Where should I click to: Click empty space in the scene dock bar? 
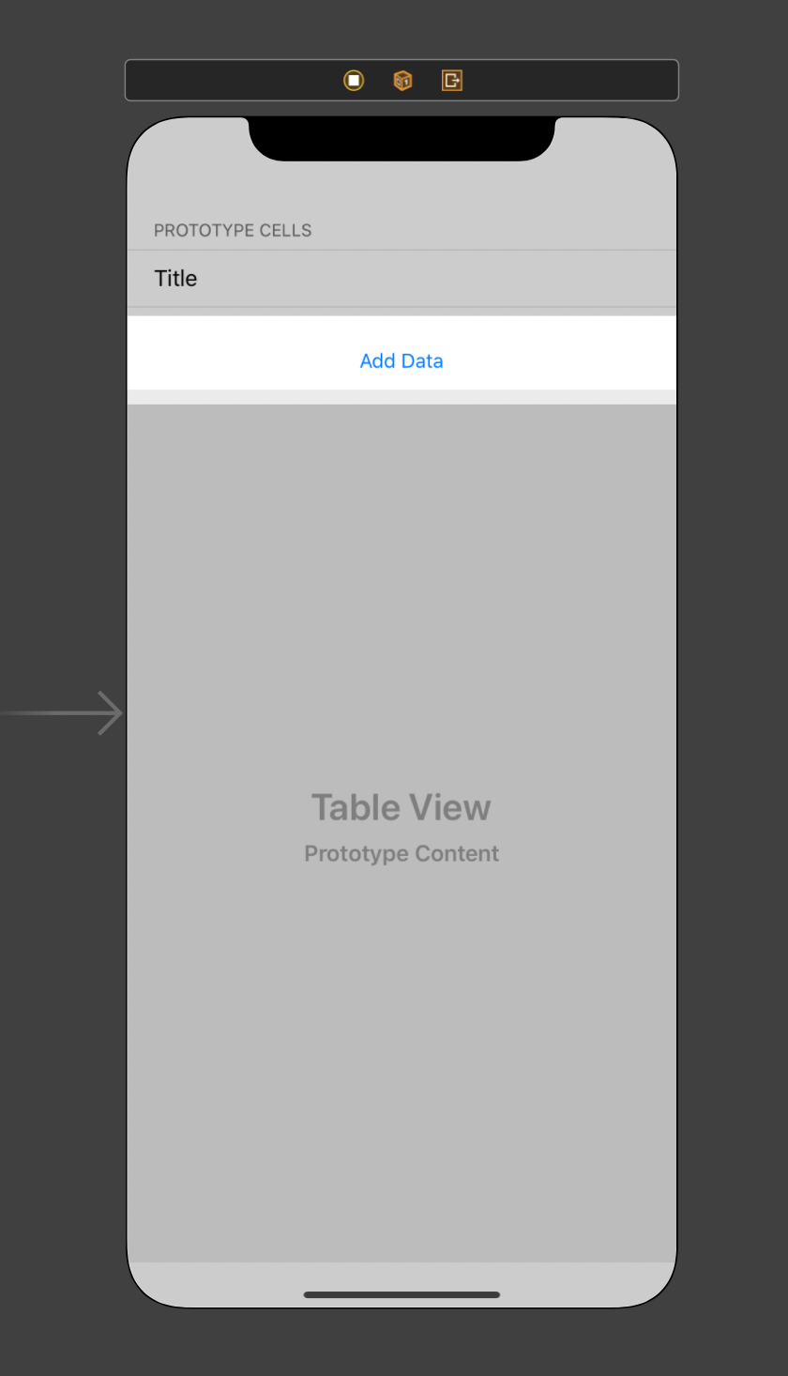click(x=563, y=81)
